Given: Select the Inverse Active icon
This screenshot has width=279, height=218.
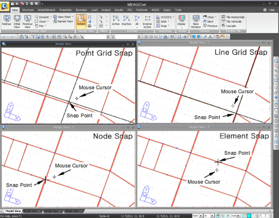Looking at the screenshot, I should [147, 20].
